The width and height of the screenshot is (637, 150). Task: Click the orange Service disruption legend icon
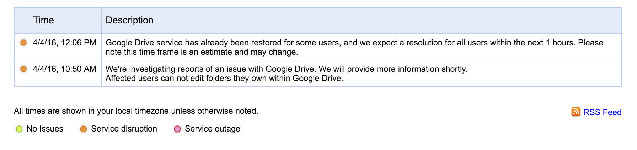click(x=84, y=129)
